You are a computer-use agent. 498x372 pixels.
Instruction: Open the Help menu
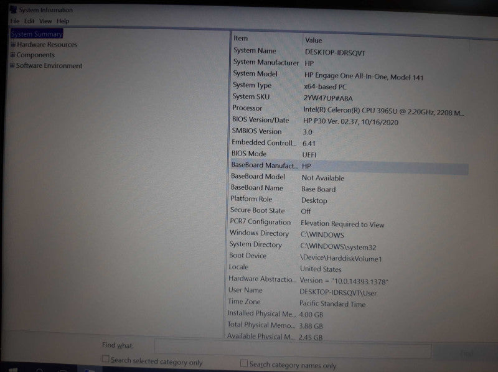coord(63,21)
